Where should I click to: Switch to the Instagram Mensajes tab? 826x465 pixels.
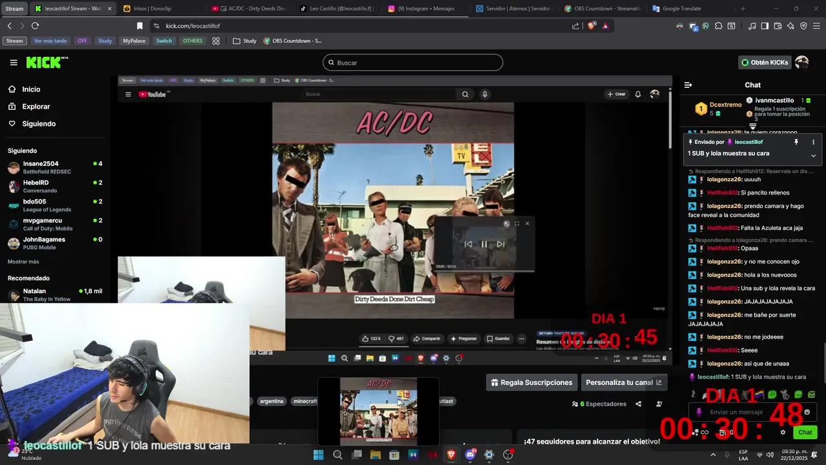coord(427,8)
